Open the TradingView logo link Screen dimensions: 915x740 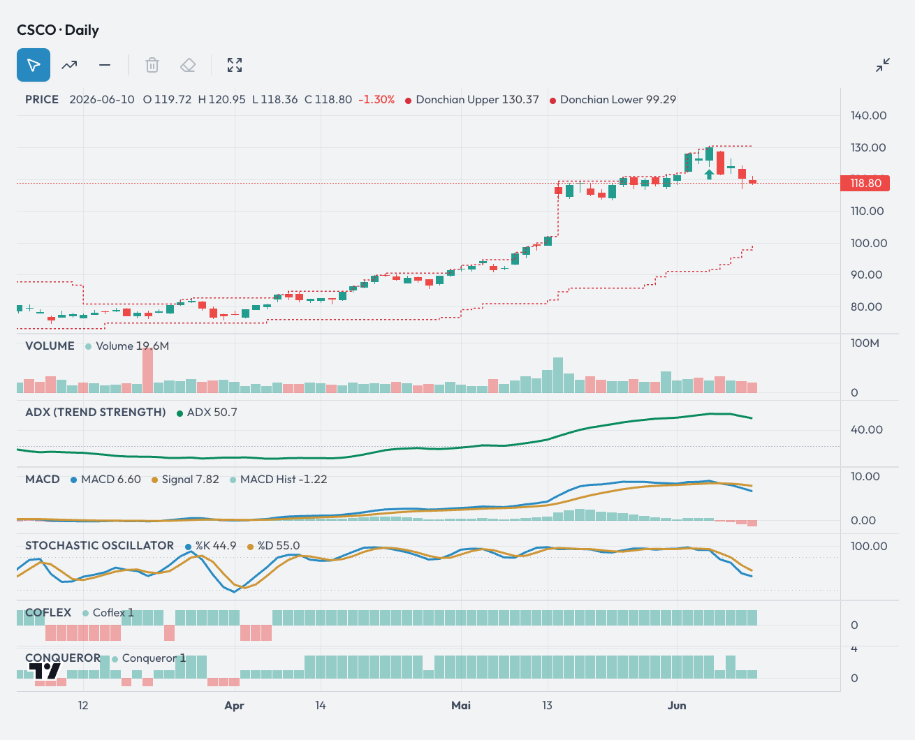point(45,671)
